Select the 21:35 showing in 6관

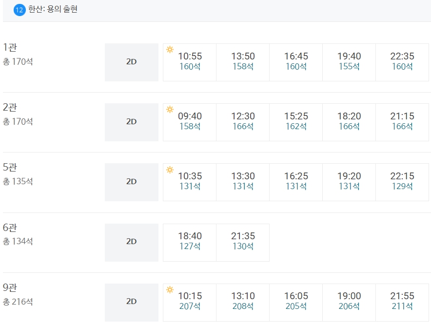[x=243, y=242]
